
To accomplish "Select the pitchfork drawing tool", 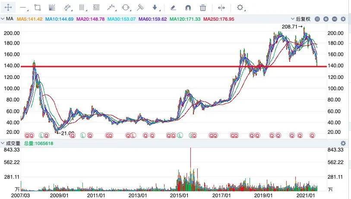I will pyautogui.click(x=140, y=8).
